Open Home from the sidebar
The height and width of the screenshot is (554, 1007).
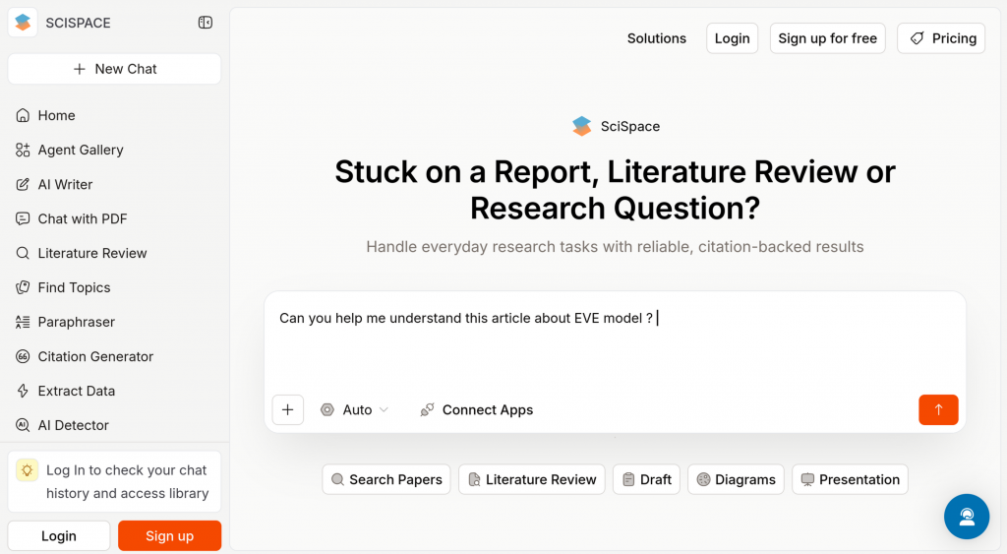tap(56, 115)
